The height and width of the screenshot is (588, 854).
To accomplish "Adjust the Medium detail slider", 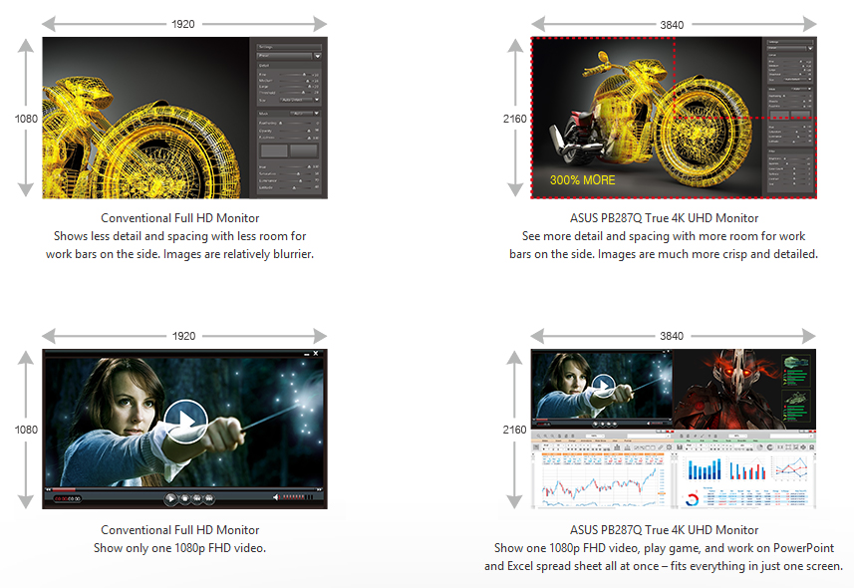I will 295,81.
